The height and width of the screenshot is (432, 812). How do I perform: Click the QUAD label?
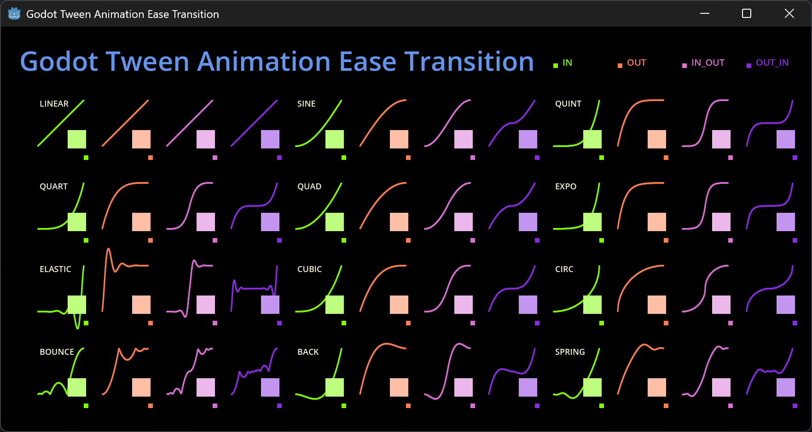tap(309, 187)
